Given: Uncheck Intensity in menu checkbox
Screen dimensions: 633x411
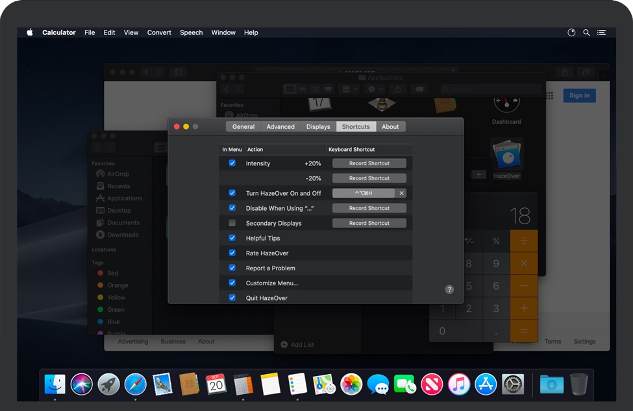Looking at the screenshot, I should pyautogui.click(x=232, y=163).
